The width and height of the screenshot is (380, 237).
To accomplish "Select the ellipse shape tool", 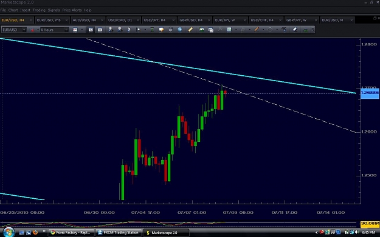I will coord(270,30).
